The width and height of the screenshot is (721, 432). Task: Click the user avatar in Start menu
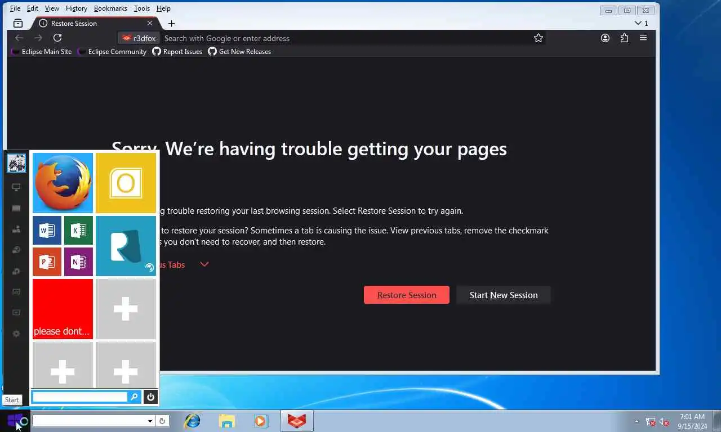tap(16, 163)
